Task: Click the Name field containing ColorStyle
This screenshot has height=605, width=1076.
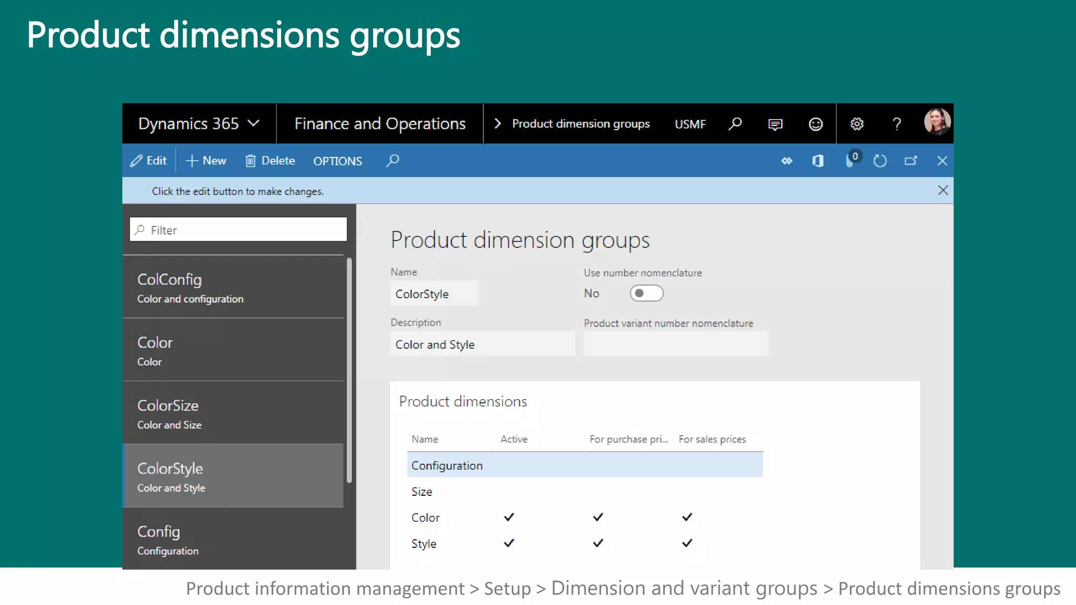Action: click(434, 294)
